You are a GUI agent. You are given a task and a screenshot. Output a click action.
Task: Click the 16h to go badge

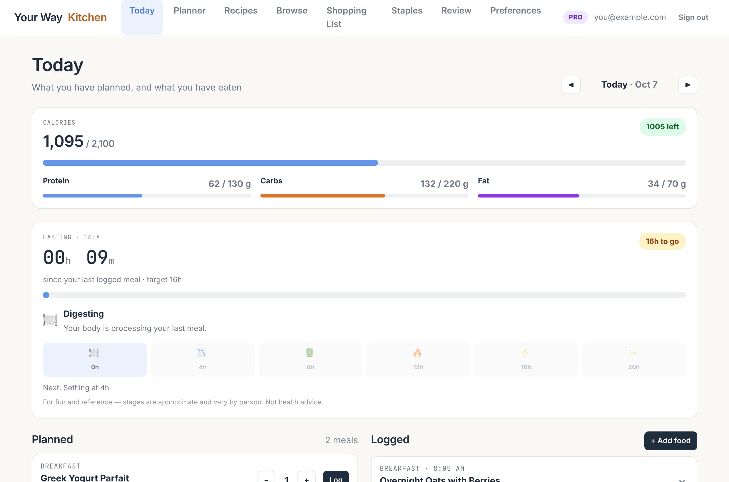662,241
